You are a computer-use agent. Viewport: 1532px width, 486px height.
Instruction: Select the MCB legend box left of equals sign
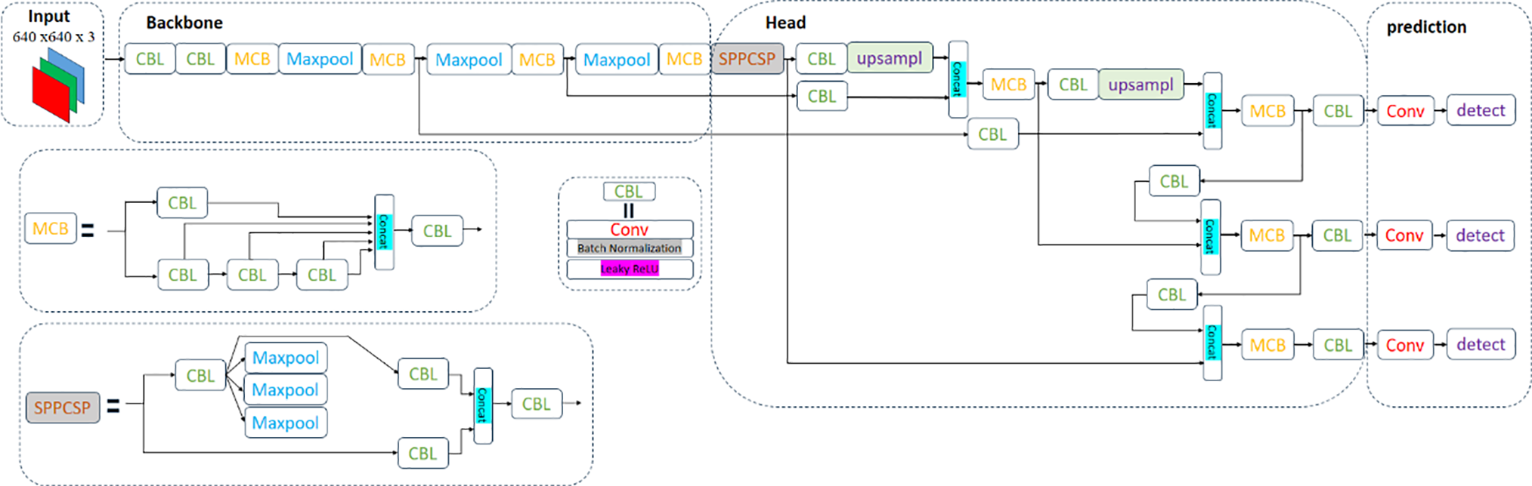51,229
